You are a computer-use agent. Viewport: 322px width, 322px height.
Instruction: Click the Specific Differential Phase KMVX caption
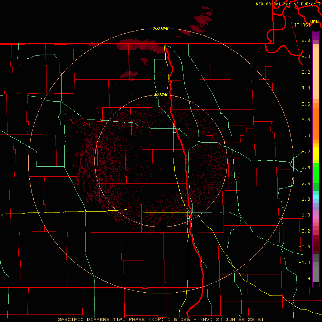pos(161,319)
